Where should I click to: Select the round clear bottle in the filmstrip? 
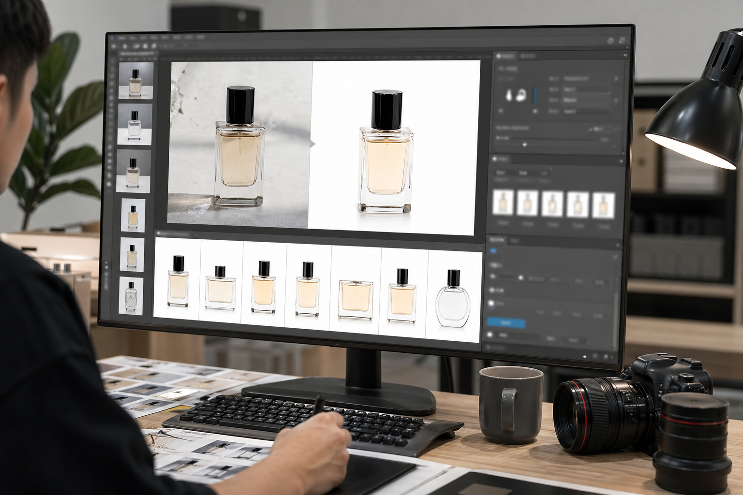click(453, 298)
